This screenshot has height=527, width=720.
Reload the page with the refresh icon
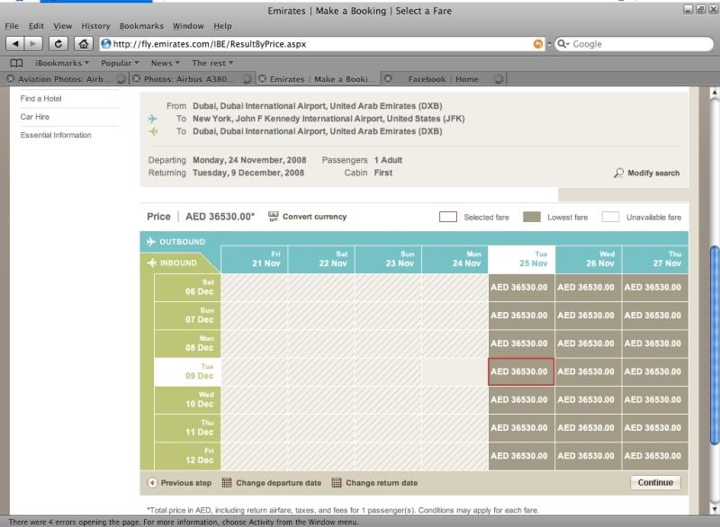[58, 44]
